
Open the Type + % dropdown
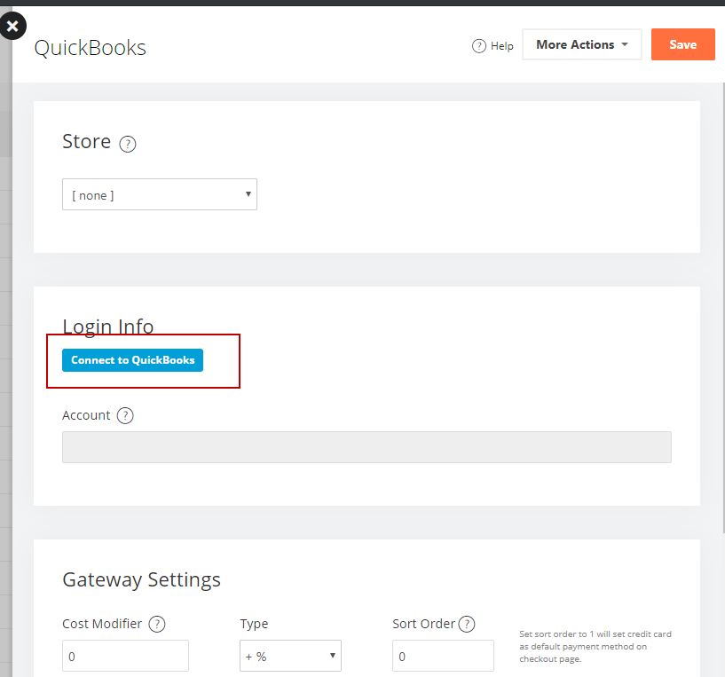pos(290,656)
